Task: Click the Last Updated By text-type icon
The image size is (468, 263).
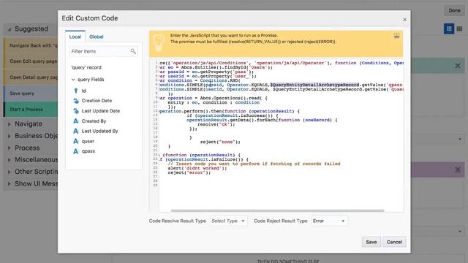Action: coord(76,131)
